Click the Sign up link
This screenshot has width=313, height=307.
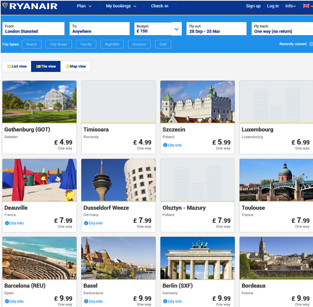pos(253,6)
